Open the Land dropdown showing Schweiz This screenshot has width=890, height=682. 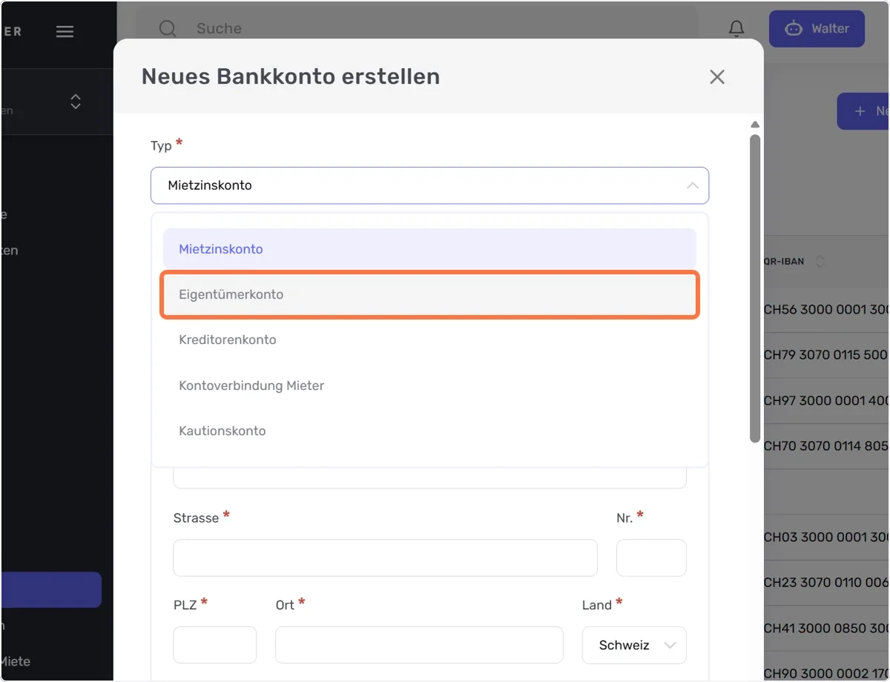pos(634,645)
